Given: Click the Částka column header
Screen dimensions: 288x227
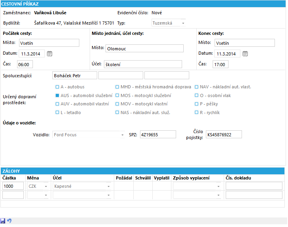Looking at the screenshot, I should click(9, 178).
